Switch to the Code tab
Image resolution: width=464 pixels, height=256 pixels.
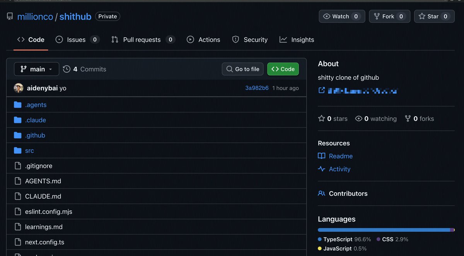(x=31, y=39)
